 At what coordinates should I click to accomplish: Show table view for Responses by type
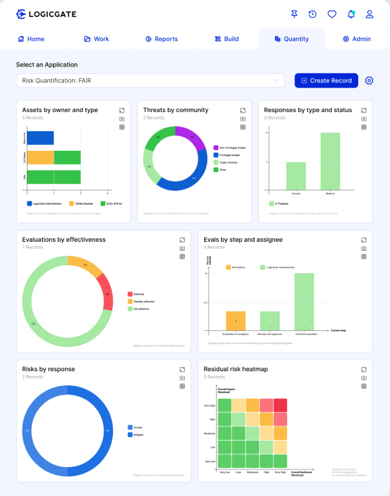coord(364,127)
